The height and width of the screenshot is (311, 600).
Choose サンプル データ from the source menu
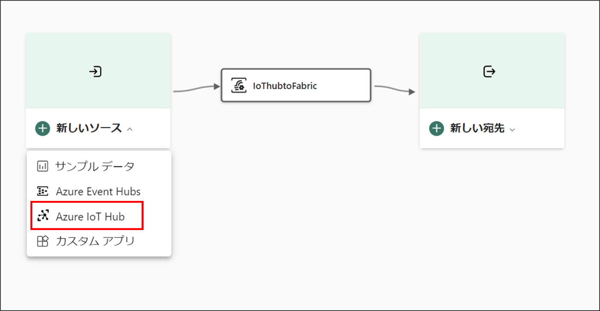[x=99, y=166]
